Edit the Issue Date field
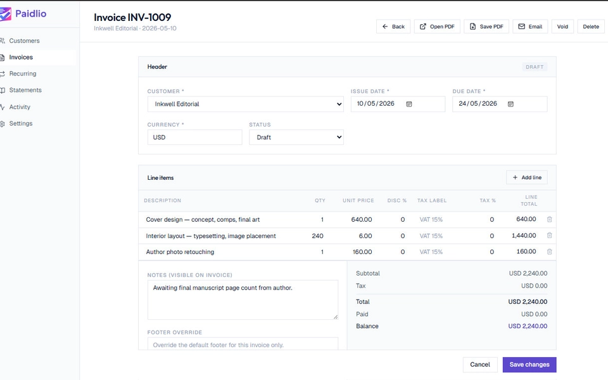608x380 pixels. [398, 104]
